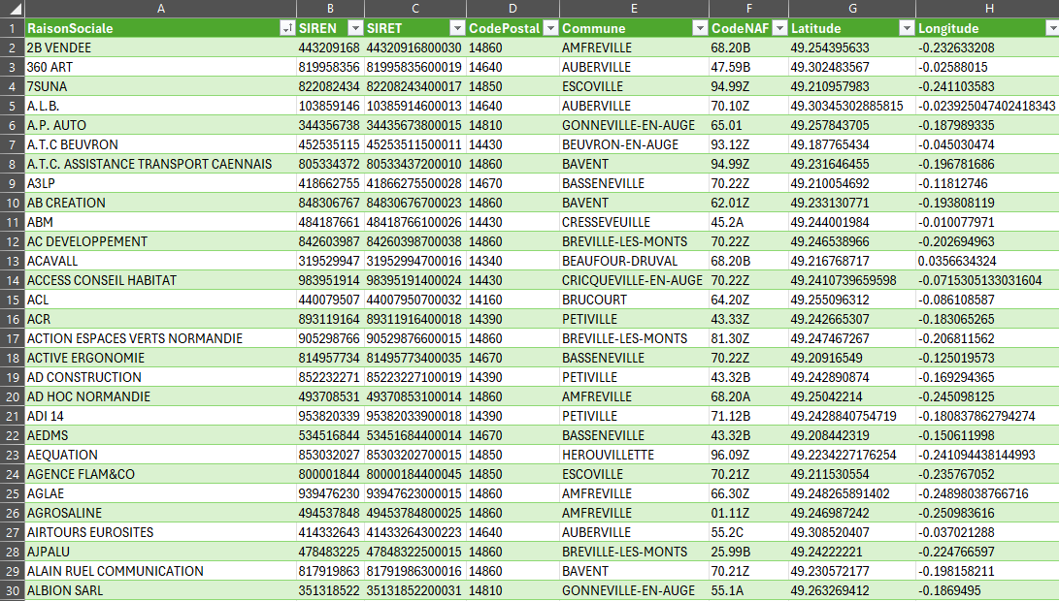Open the Commune column filter dropdown
The image size is (1059, 601).
click(x=700, y=28)
